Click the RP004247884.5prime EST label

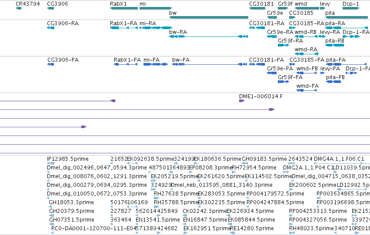[275, 202]
